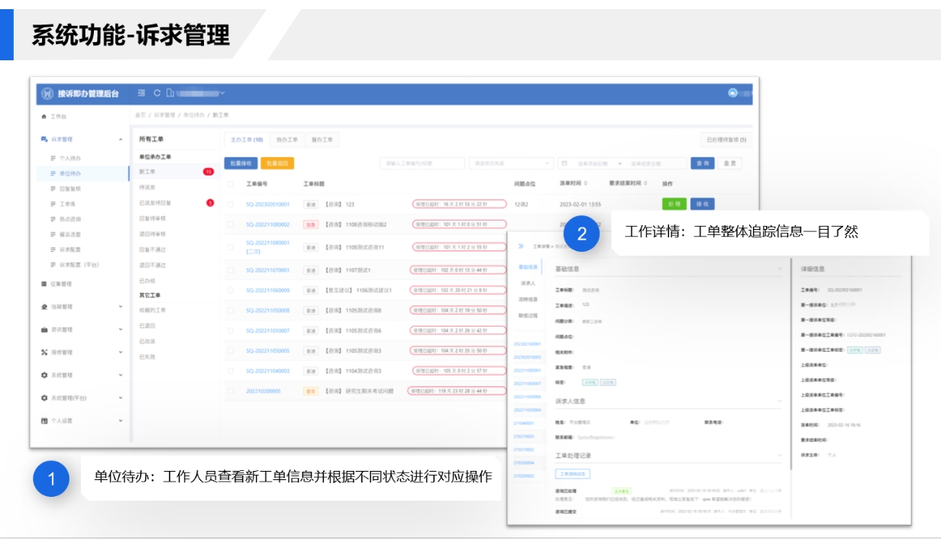Switch to 主办工单 (10) tab

tap(247, 140)
